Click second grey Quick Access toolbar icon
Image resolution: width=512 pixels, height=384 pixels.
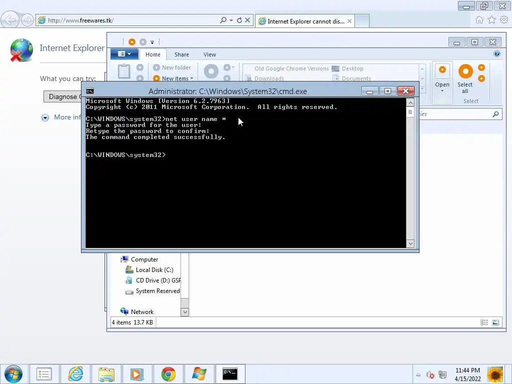click(143, 42)
